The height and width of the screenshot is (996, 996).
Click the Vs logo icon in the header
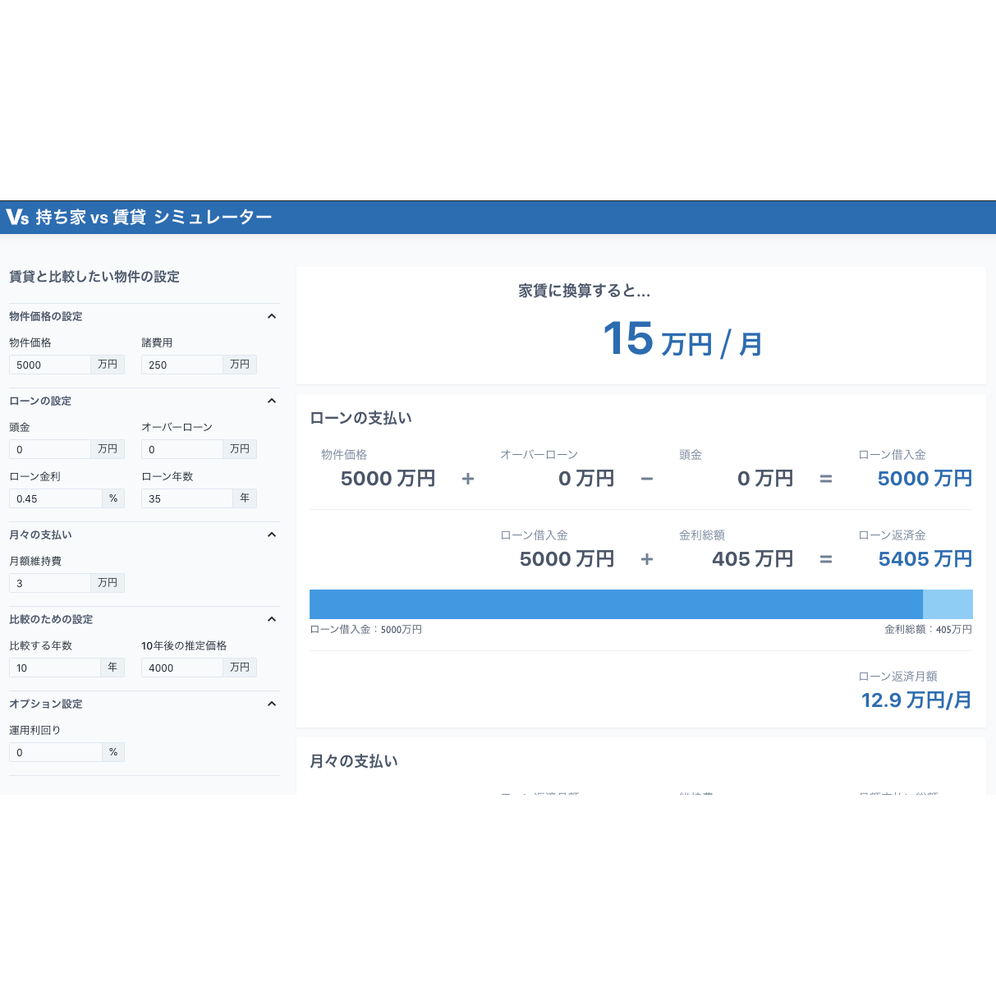point(15,217)
